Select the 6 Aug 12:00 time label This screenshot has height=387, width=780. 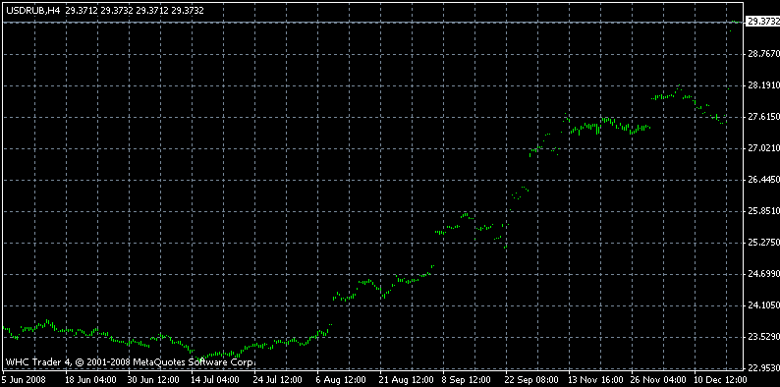coord(339,379)
